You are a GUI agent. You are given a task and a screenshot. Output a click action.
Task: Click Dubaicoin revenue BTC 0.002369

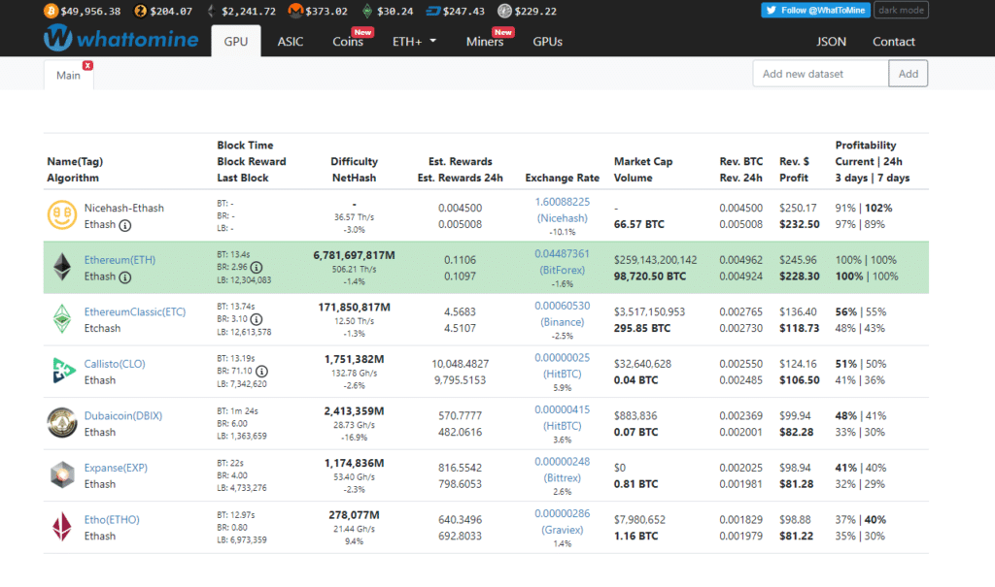[x=740, y=416]
